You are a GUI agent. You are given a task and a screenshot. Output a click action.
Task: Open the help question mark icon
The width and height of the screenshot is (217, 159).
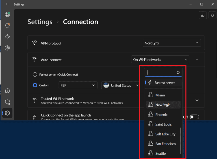(7, 91)
